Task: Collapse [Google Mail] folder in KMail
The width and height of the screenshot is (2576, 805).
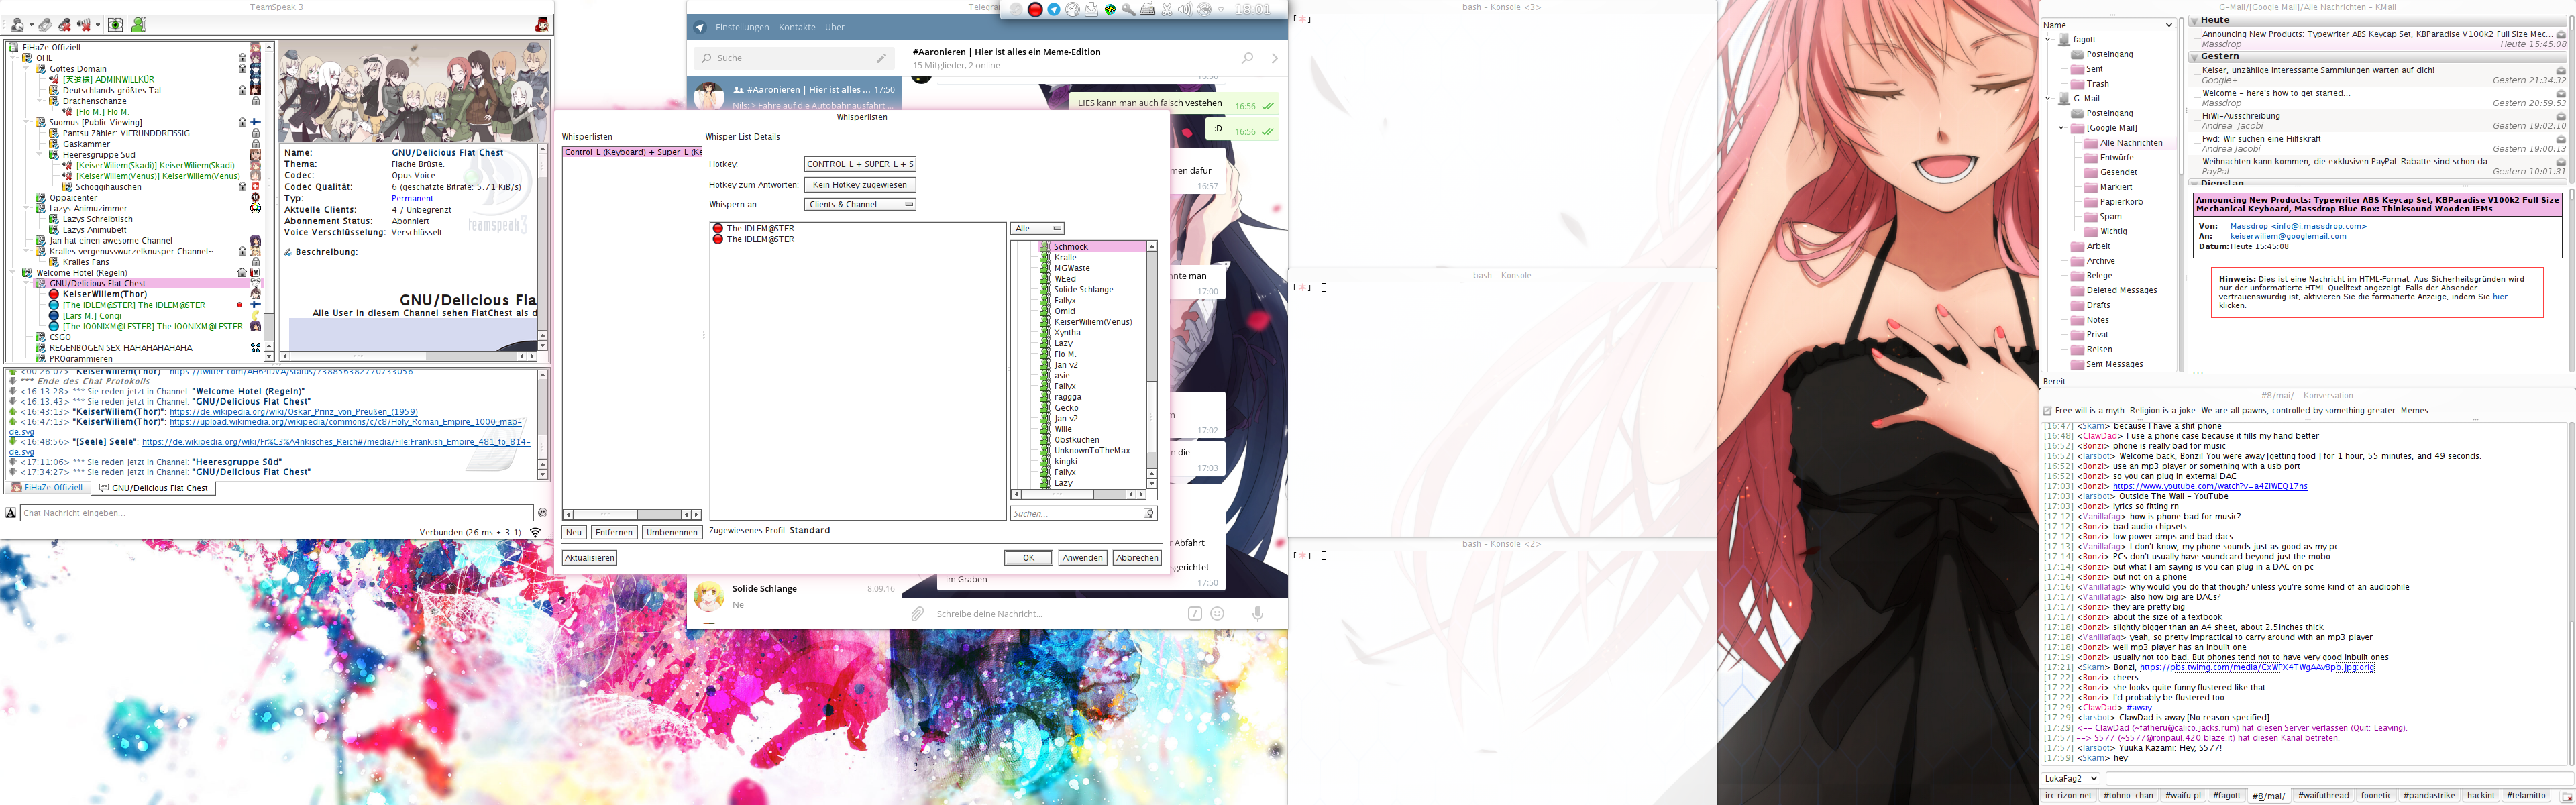Action: (x=2062, y=128)
